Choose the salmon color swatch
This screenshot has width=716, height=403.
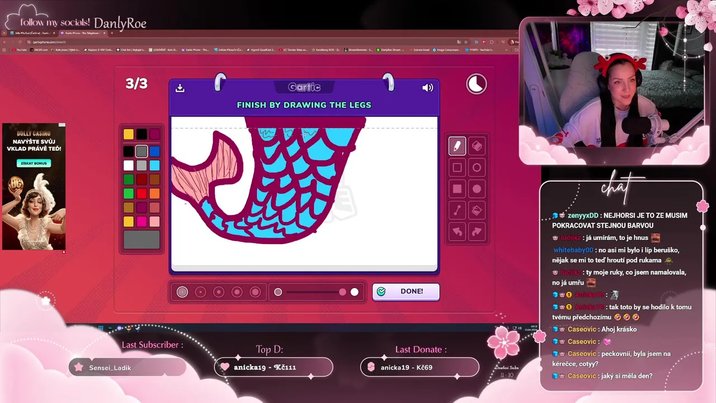pyautogui.click(x=154, y=208)
